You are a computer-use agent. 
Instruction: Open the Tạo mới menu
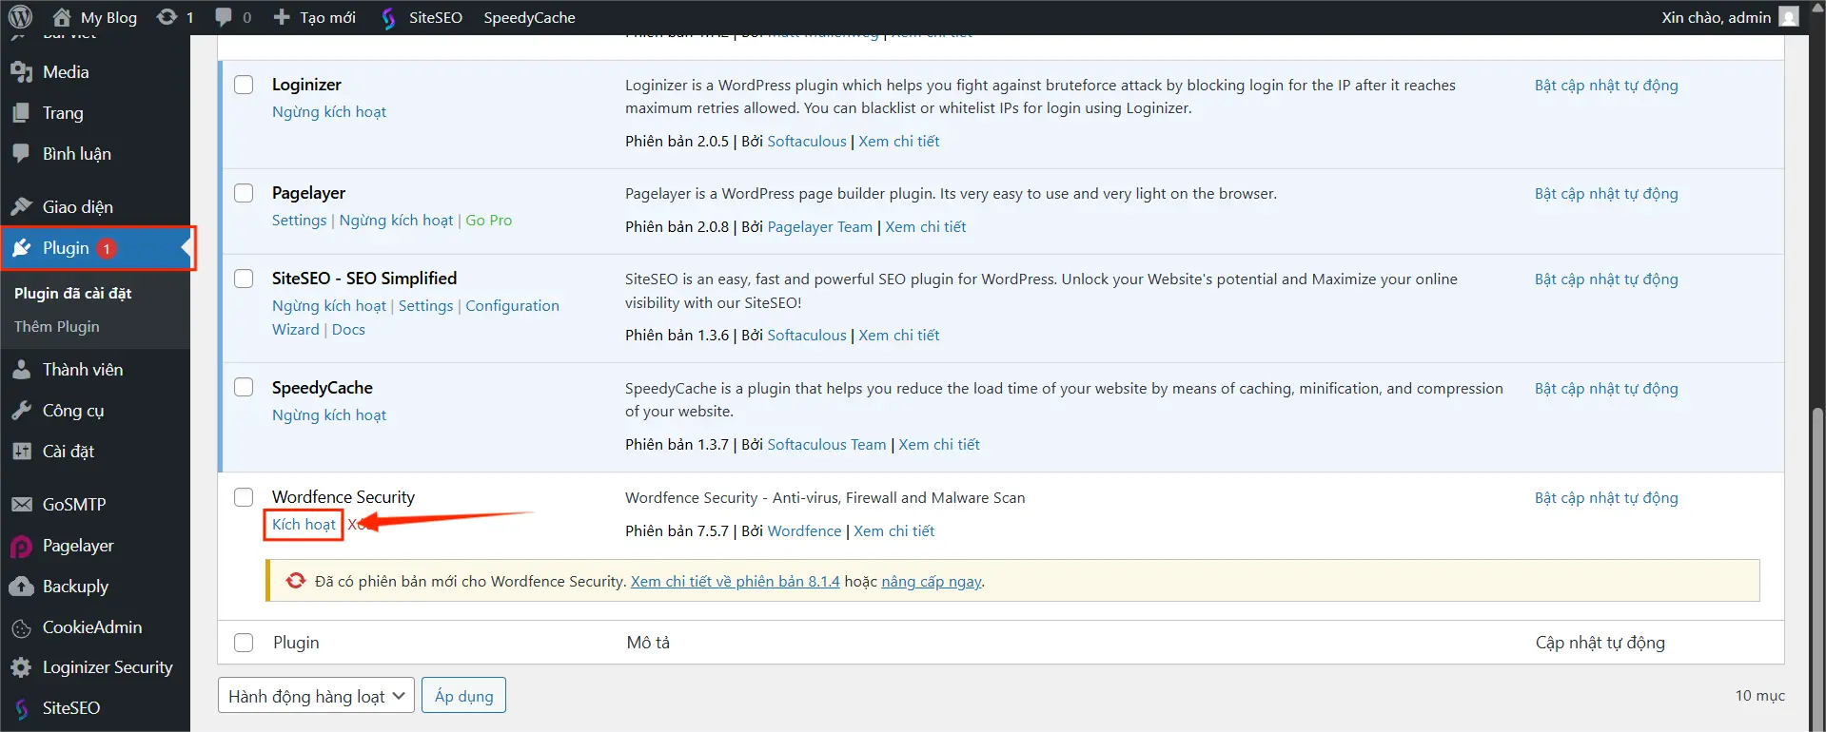coord(315,17)
